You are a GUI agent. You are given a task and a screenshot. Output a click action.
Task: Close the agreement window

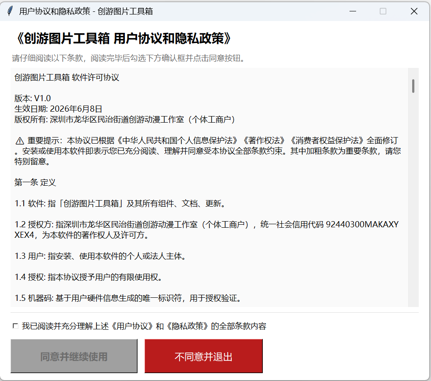414,11
